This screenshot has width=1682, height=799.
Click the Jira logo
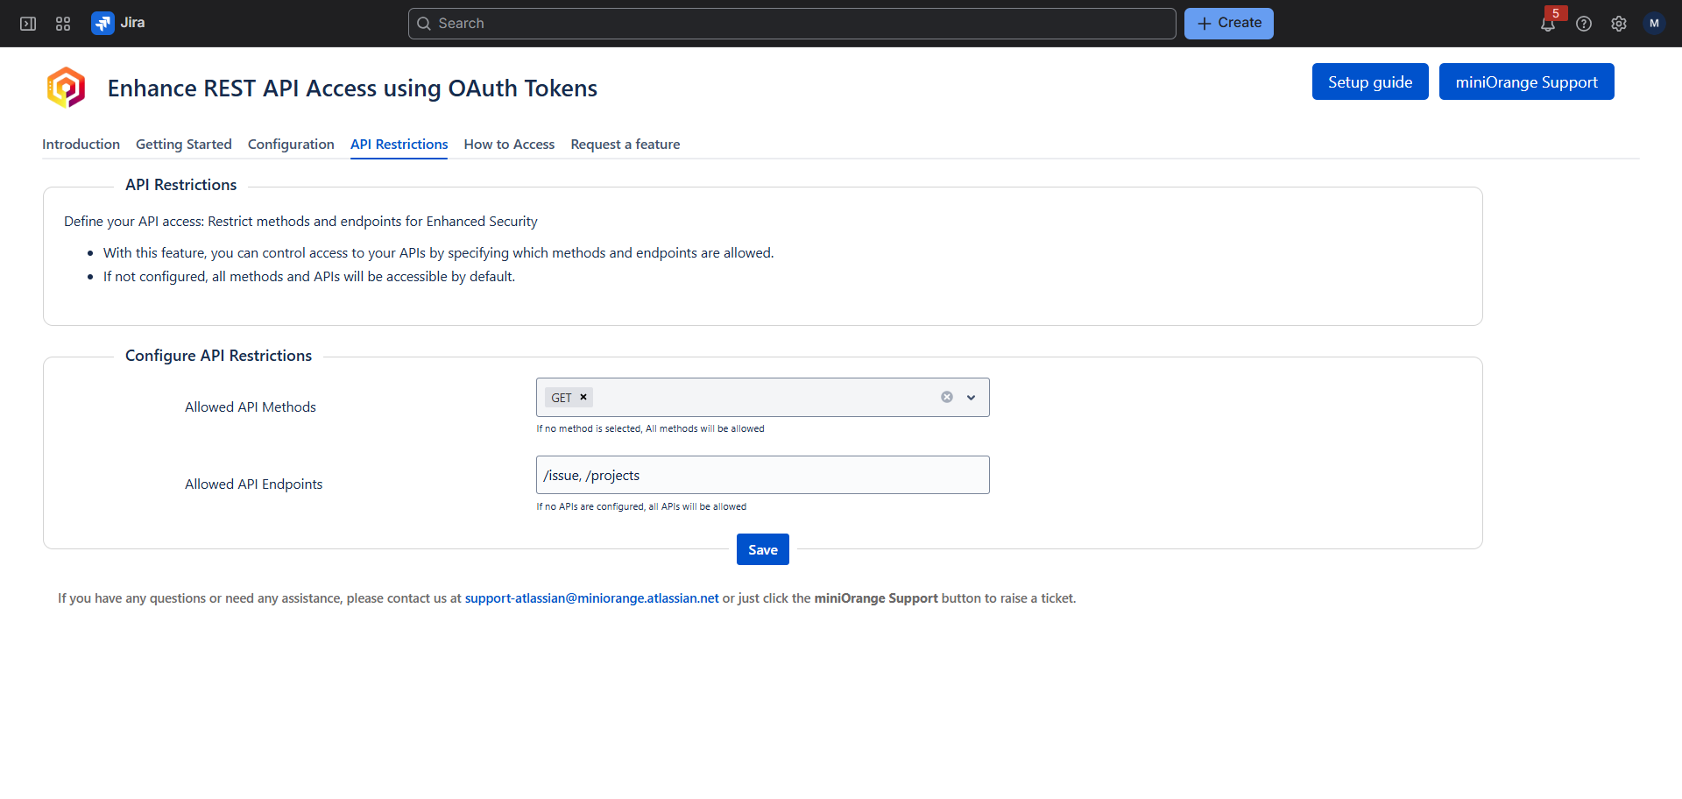coord(118,23)
